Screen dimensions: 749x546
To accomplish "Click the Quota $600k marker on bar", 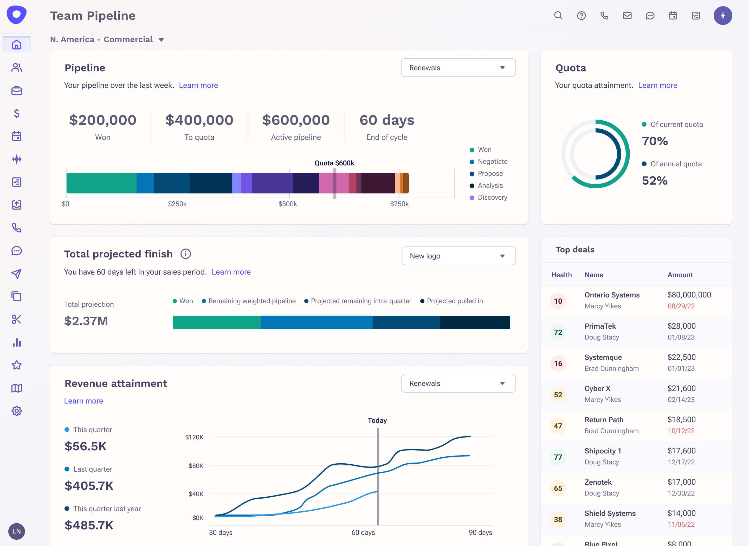I will click(x=334, y=184).
